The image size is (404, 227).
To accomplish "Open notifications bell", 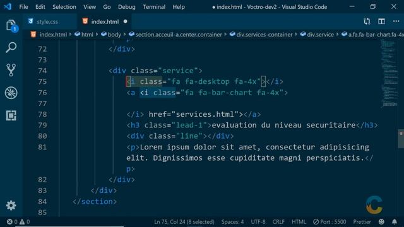I will tap(395, 222).
